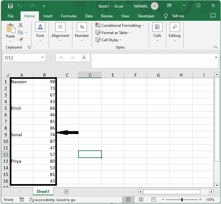Open the Number format group
This screenshot has width=221, height=204.
coord(82,32)
